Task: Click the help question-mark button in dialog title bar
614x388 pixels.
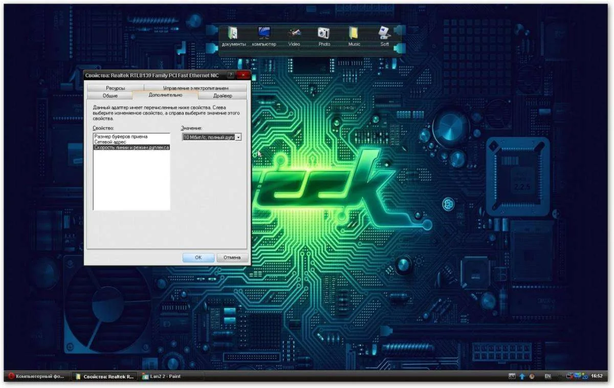Action: (x=231, y=75)
